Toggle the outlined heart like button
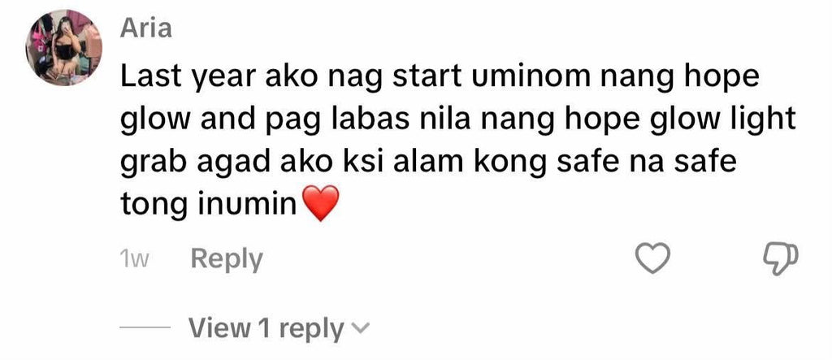 point(652,259)
